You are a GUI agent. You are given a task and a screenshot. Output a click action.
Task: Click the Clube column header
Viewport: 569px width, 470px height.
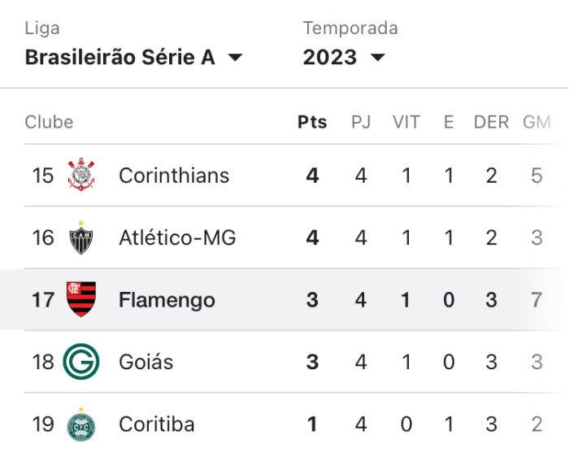pyautogui.click(x=49, y=123)
